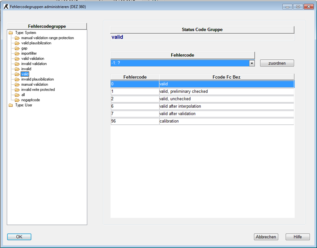Select the 'calibration' row with code 96
The width and height of the screenshot is (317, 248).
202,121
